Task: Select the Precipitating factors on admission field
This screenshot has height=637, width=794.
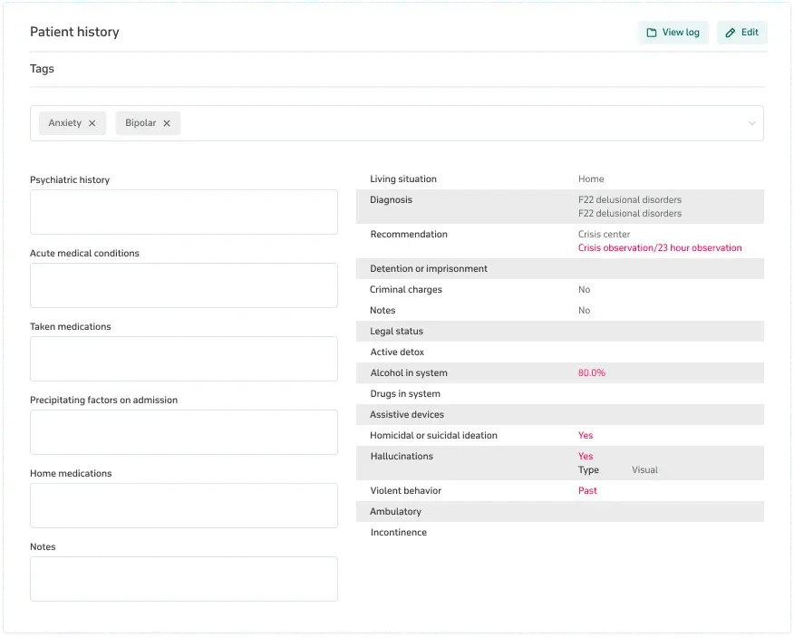Action: click(183, 432)
